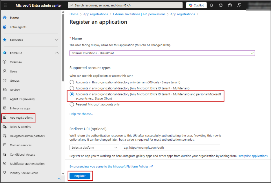Image resolution: width=272 pixels, height=183 pixels.
Task: Go to Conditional Access menu item
Action: [22, 154]
